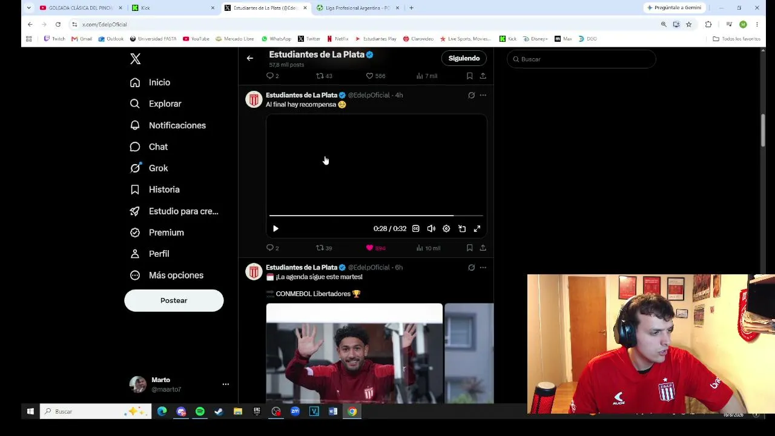
Task: Expand the video to fullscreen
Action: [477, 228]
